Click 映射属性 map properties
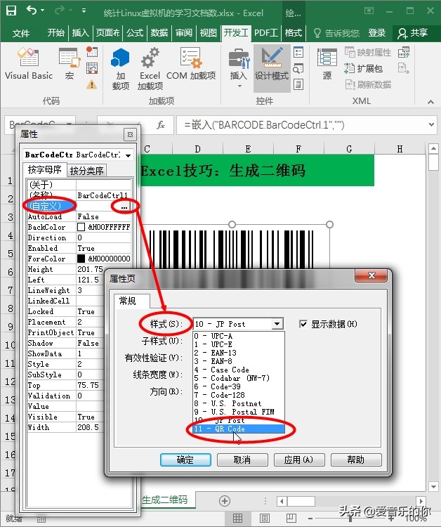The image size is (441, 527). [x=367, y=53]
